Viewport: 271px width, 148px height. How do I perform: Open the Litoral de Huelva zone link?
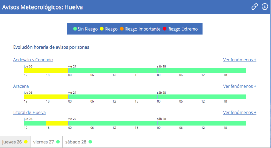[x=29, y=112]
